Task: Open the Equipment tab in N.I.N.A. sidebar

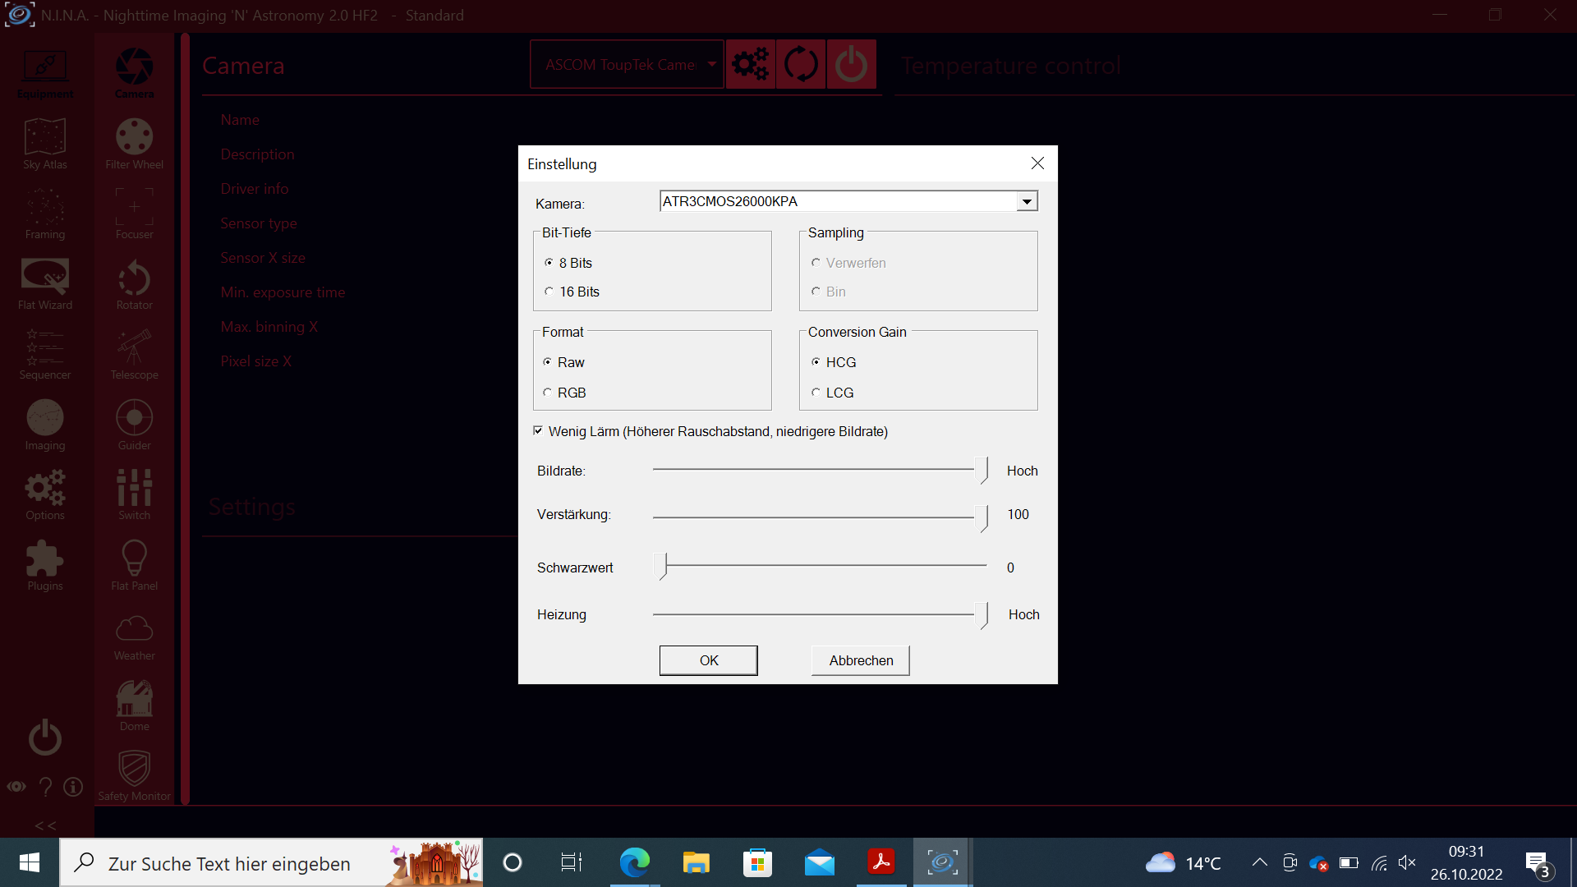Action: click(45, 74)
